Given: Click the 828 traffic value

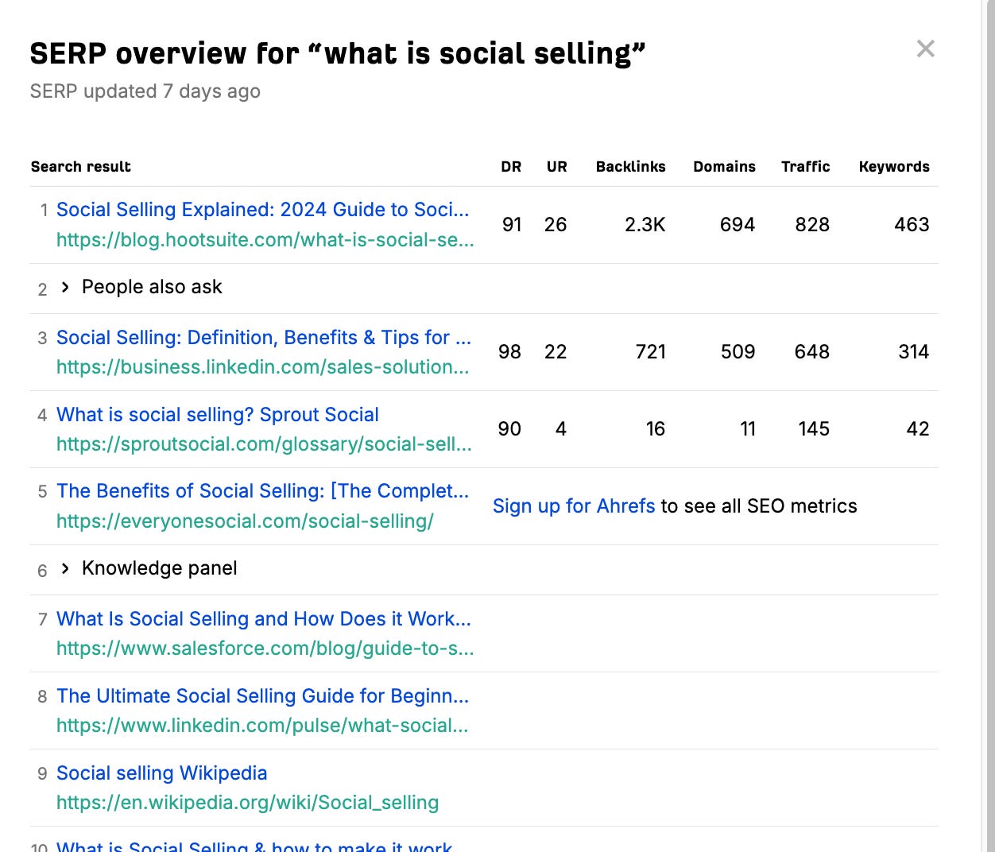Looking at the screenshot, I should click(x=812, y=225).
